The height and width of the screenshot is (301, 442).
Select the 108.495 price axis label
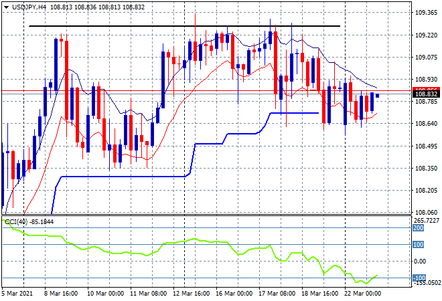click(x=426, y=146)
